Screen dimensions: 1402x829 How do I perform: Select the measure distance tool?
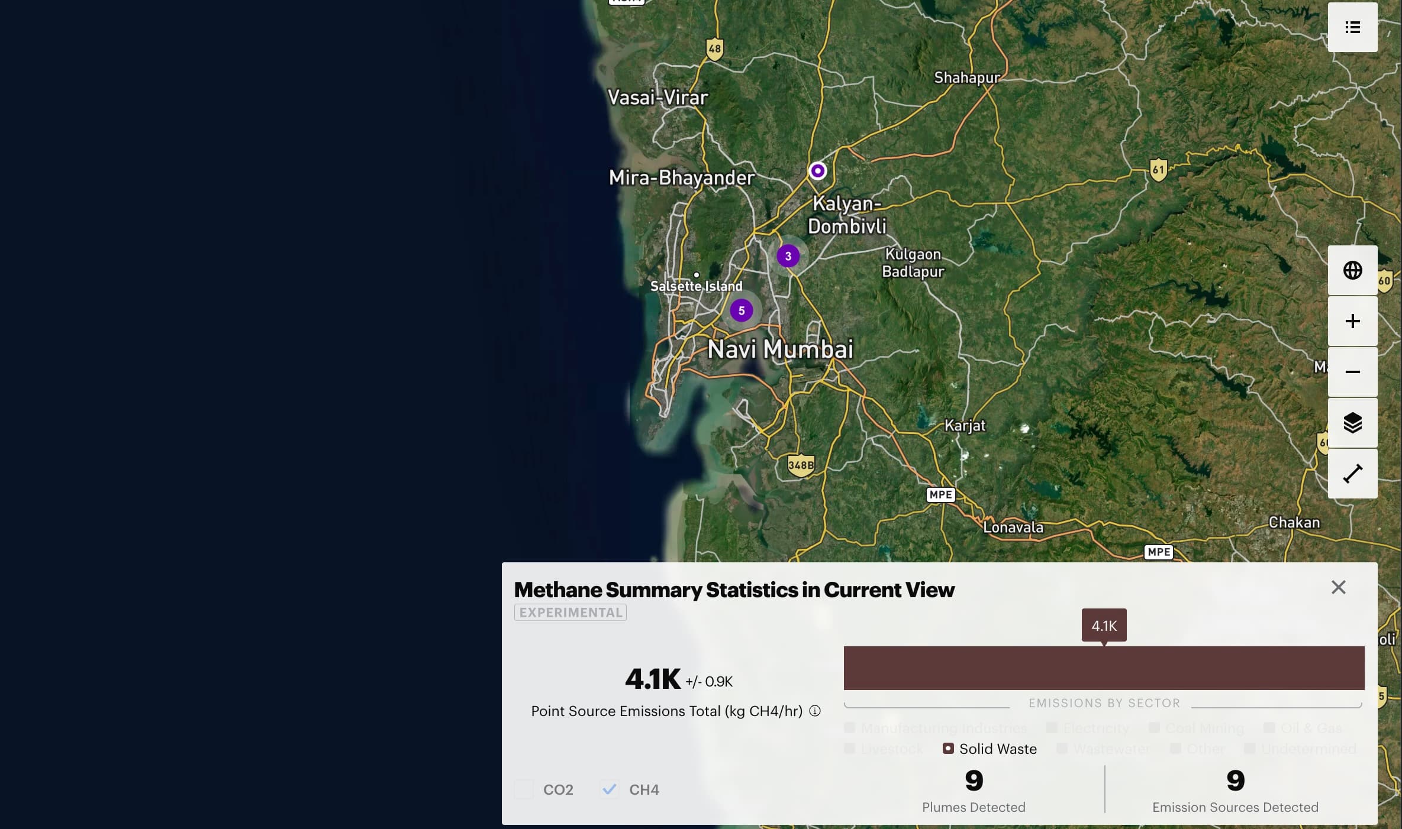point(1352,474)
